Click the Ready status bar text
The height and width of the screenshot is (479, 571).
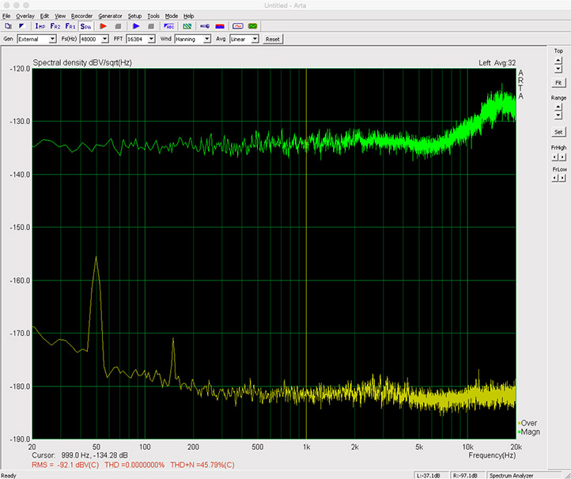[9, 475]
